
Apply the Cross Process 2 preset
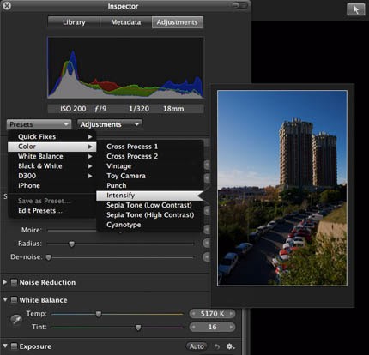click(150, 156)
